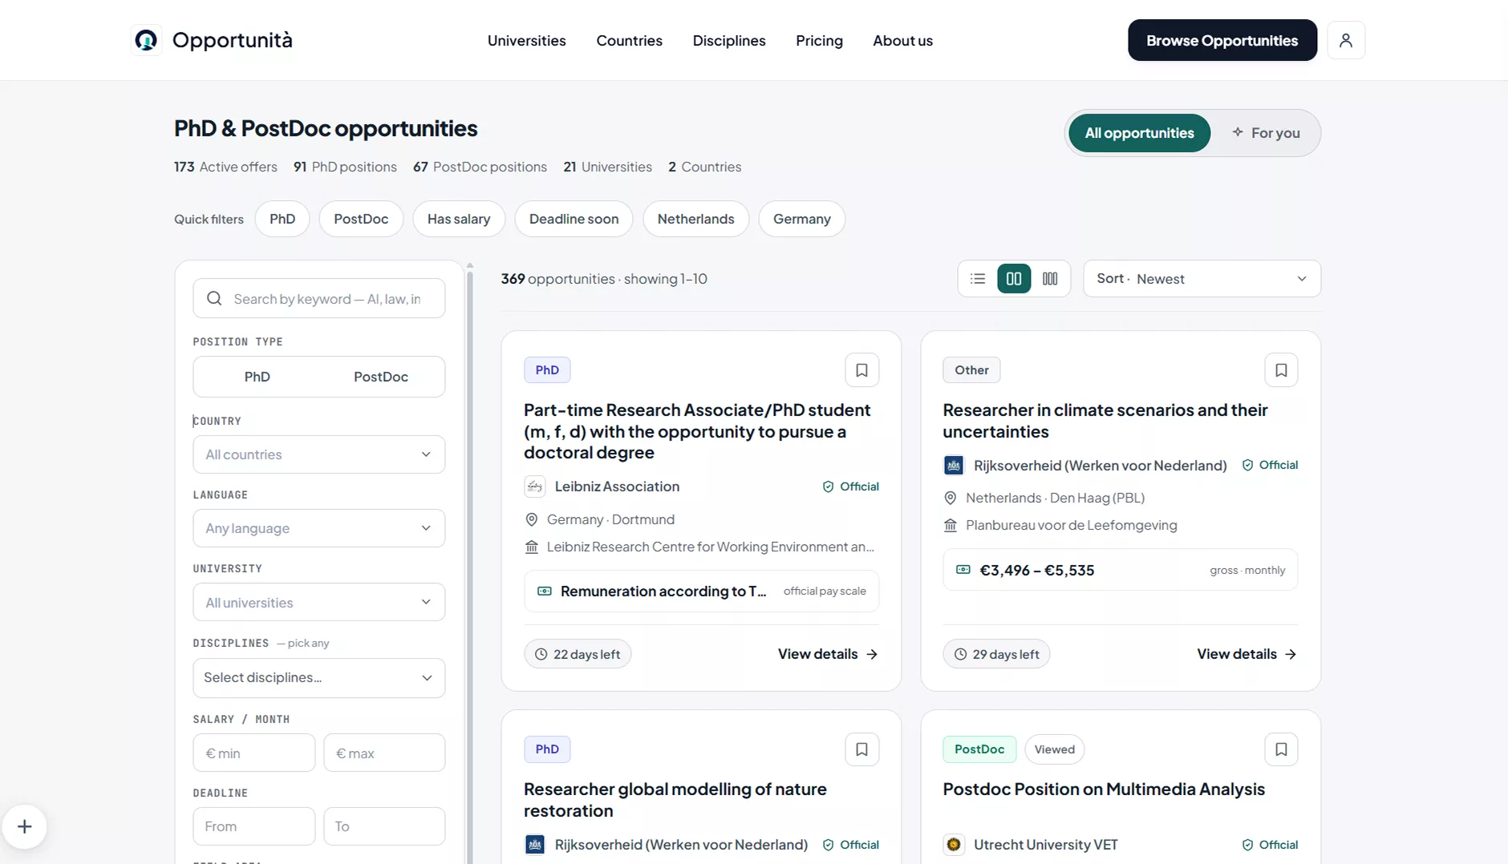The width and height of the screenshot is (1508, 864).
Task: Bookmark the nature restoration Researcher card
Action: 861,749
